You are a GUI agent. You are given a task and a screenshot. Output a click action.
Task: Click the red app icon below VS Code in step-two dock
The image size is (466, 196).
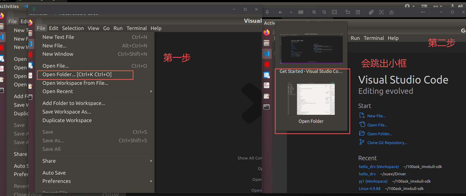point(267,64)
